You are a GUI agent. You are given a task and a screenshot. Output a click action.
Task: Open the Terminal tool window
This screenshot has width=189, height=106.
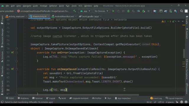click(38, 98)
